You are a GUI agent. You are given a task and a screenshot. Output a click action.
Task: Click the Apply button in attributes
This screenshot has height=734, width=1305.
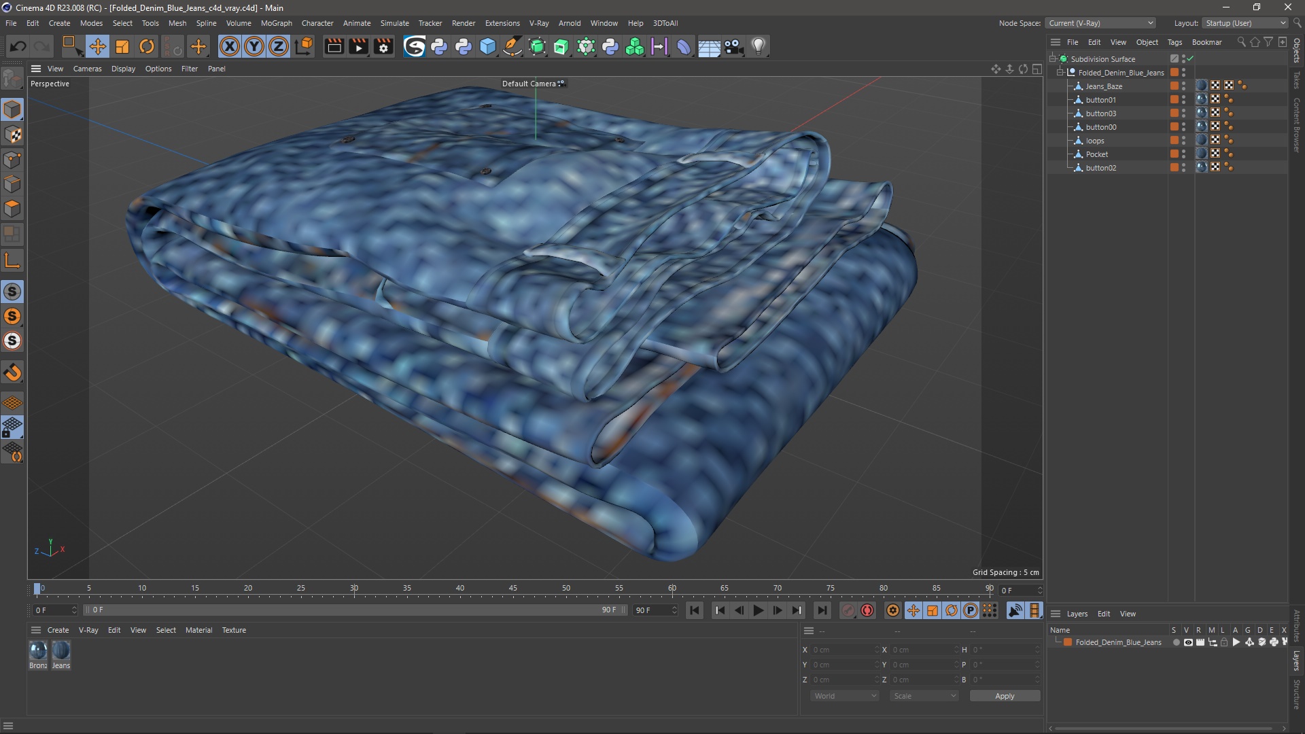click(x=1005, y=695)
